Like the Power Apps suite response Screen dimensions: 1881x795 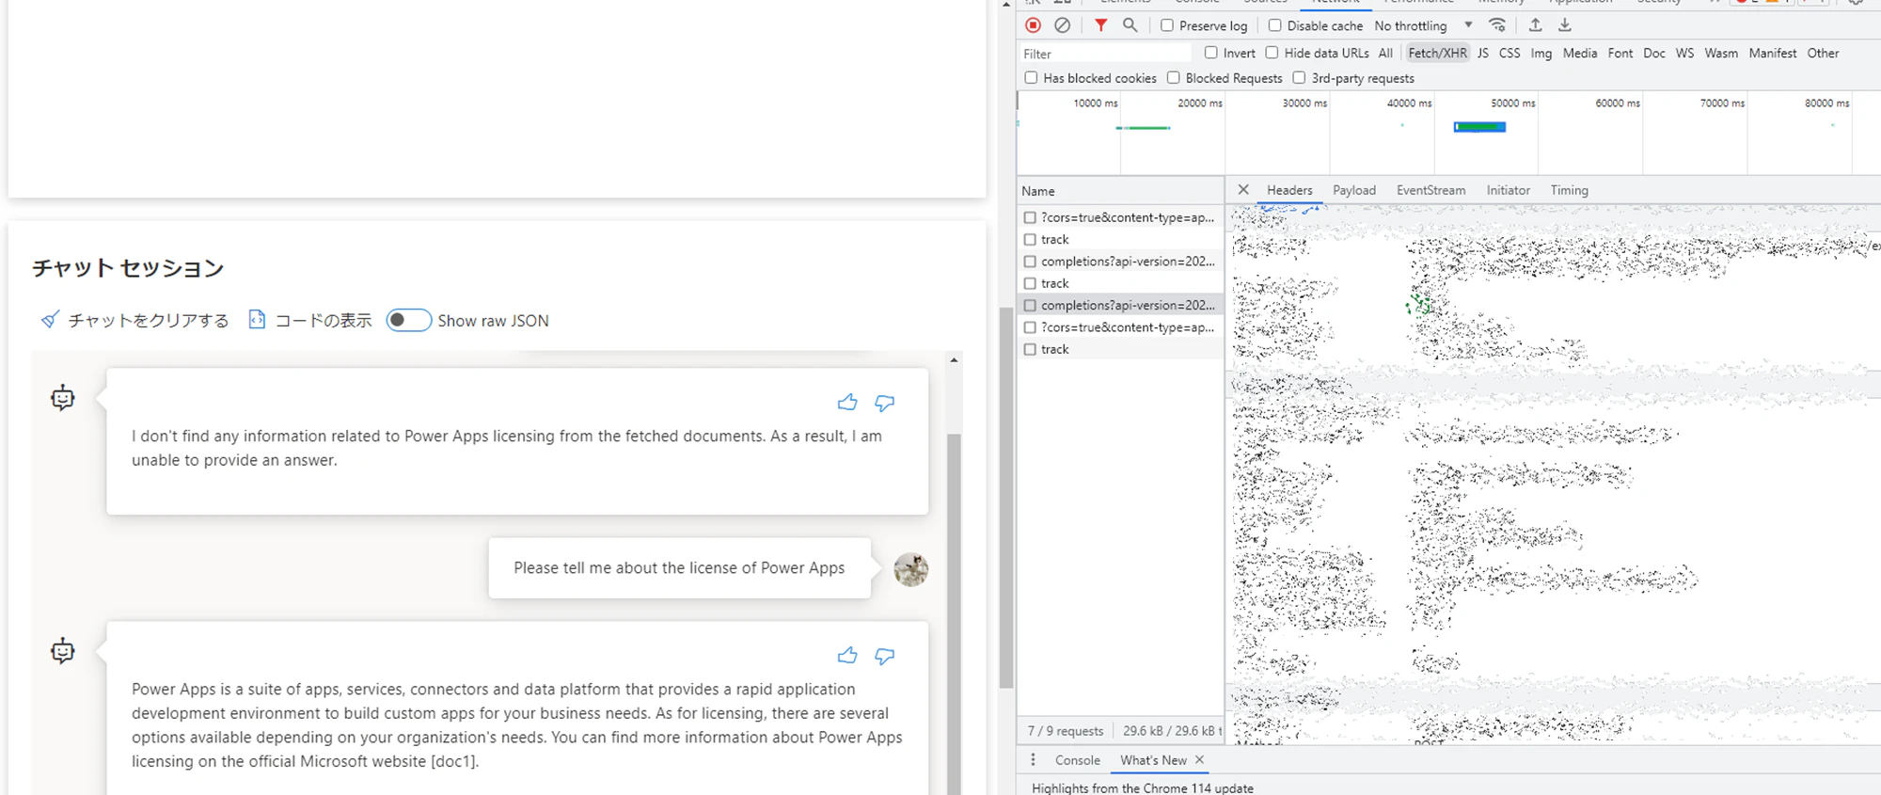[847, 656]
